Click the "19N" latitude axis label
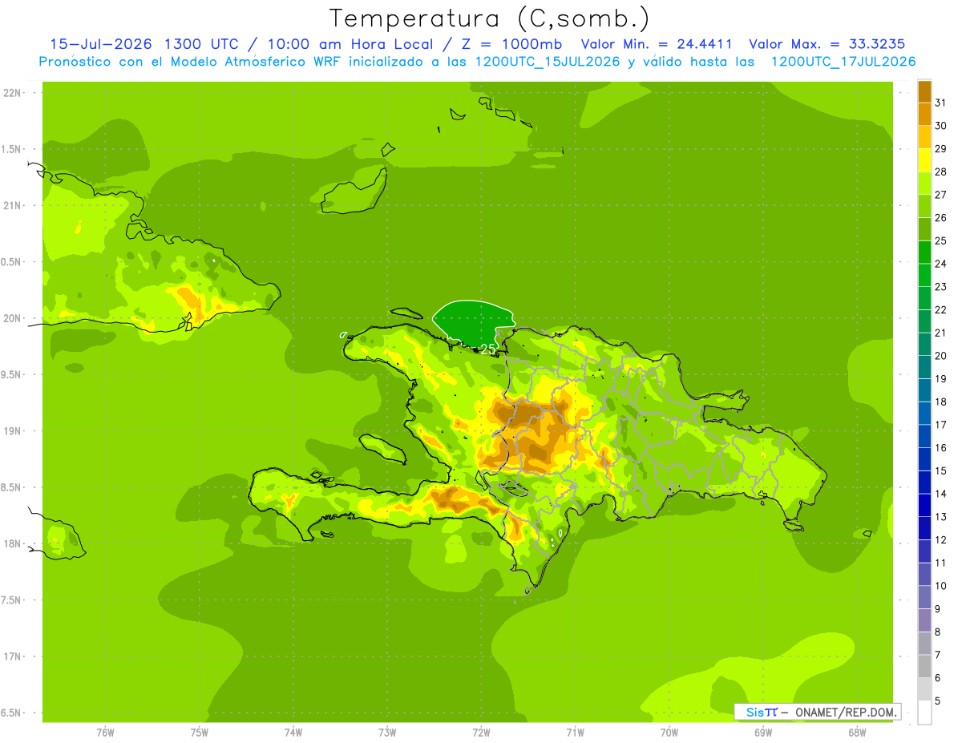This screenshot has width=962, height=743. (x=14, y=431)
